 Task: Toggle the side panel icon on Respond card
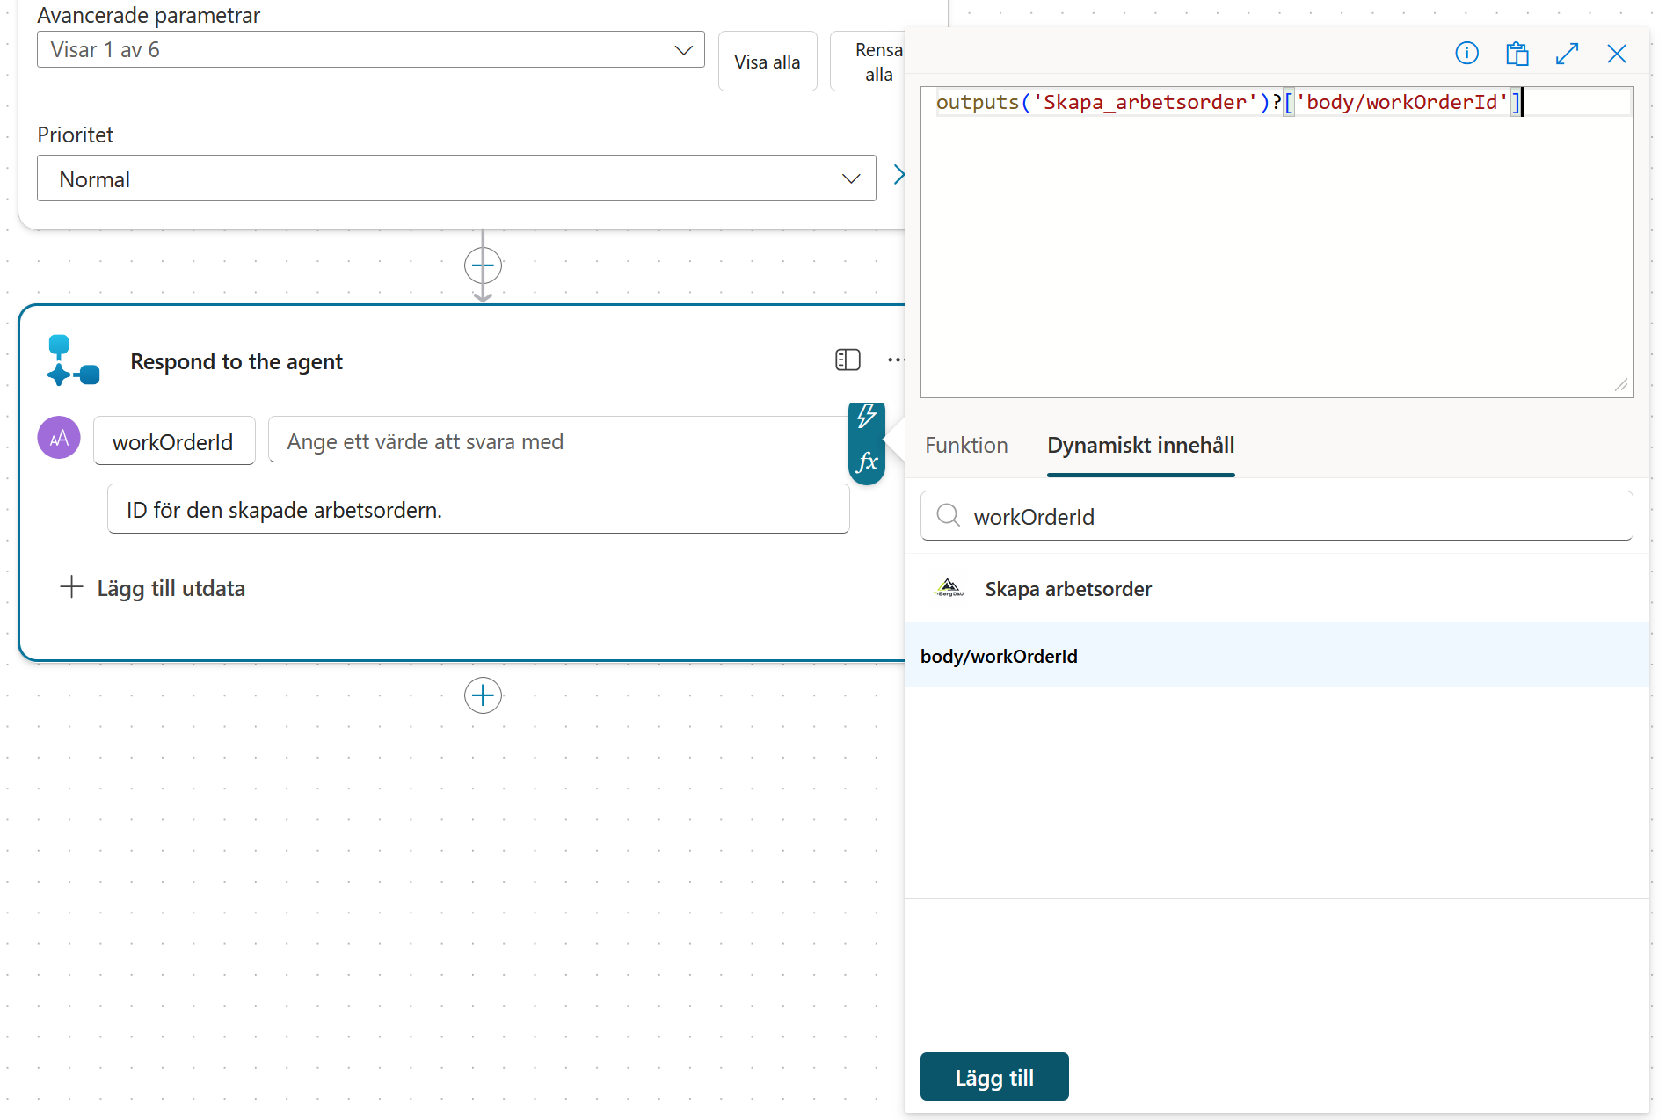click(x=848, y=360)
